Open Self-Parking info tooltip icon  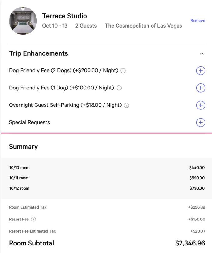(127, 105)
